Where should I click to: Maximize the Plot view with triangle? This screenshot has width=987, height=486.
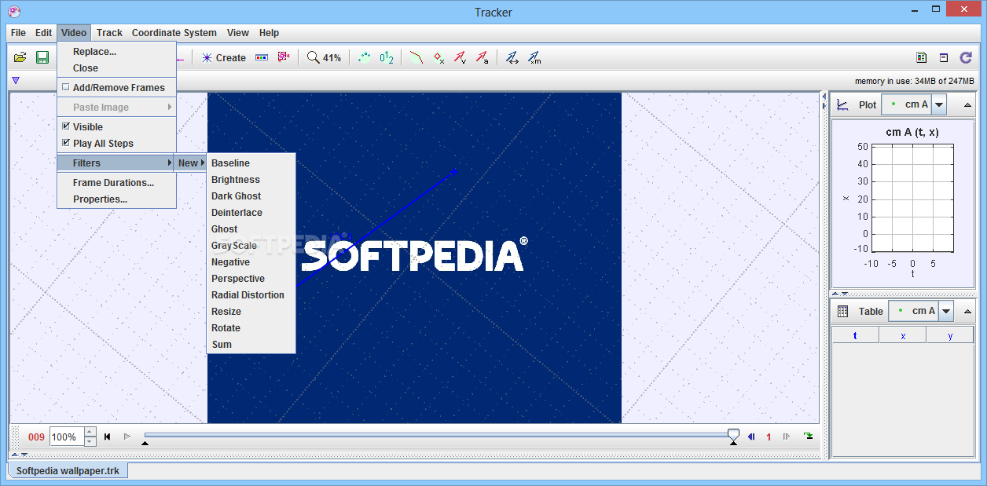967,104
